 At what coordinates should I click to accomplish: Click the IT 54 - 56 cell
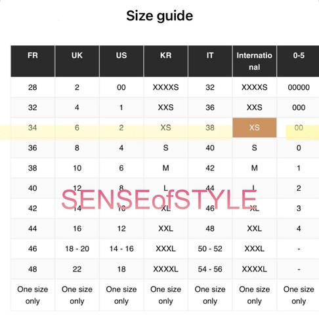point(210,269)
